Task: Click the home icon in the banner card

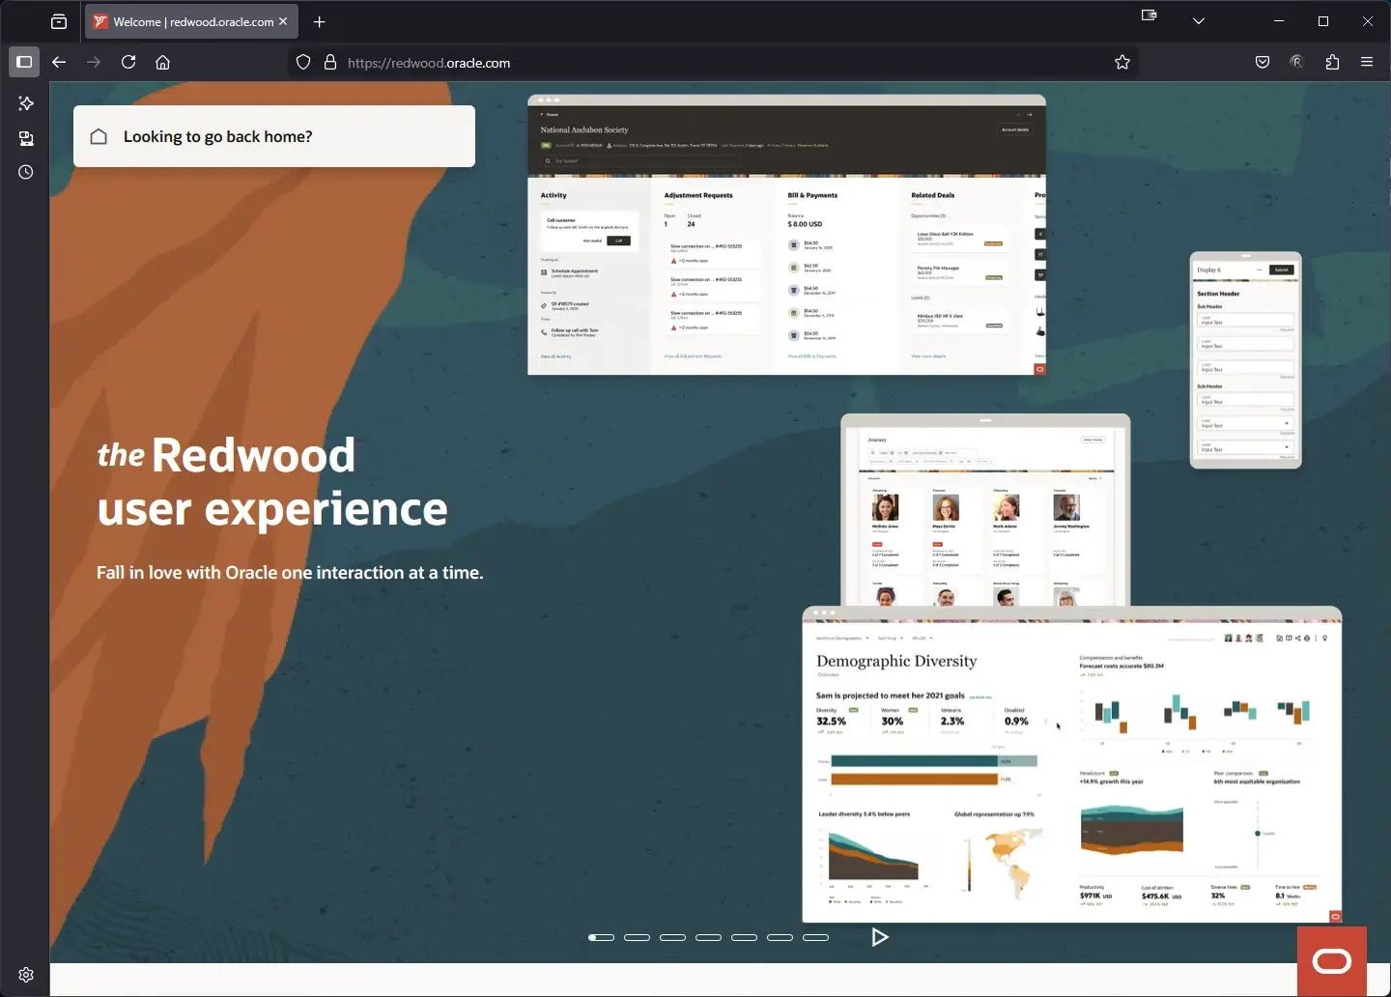Action: click(x=99, y=136)
